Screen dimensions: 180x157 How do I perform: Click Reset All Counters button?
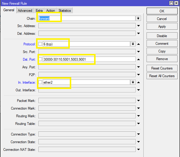coord(162,76)
